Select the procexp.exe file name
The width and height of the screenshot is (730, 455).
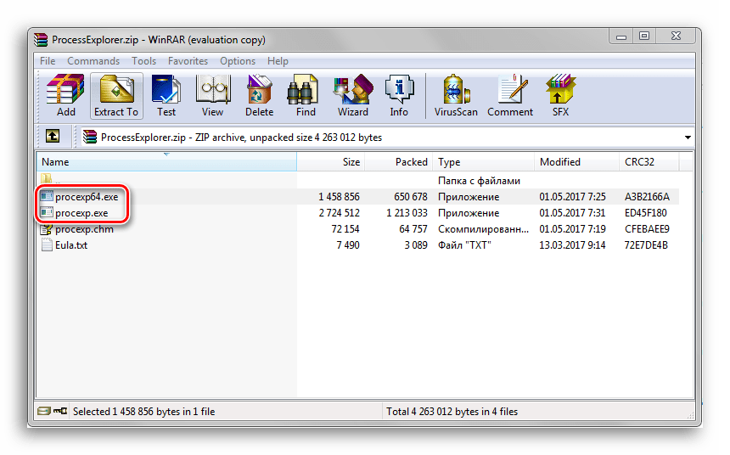pos(81,213)
